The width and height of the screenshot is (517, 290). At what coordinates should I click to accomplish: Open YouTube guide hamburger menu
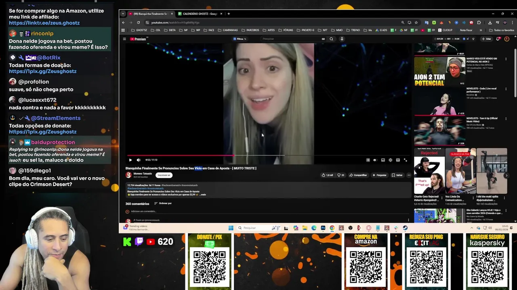pos(125,39)
